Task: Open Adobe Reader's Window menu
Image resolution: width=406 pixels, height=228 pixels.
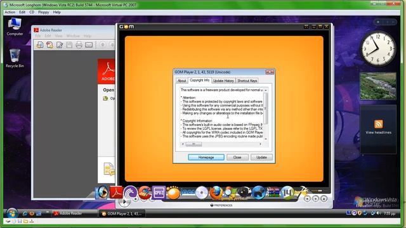Action: pos(73,36)
